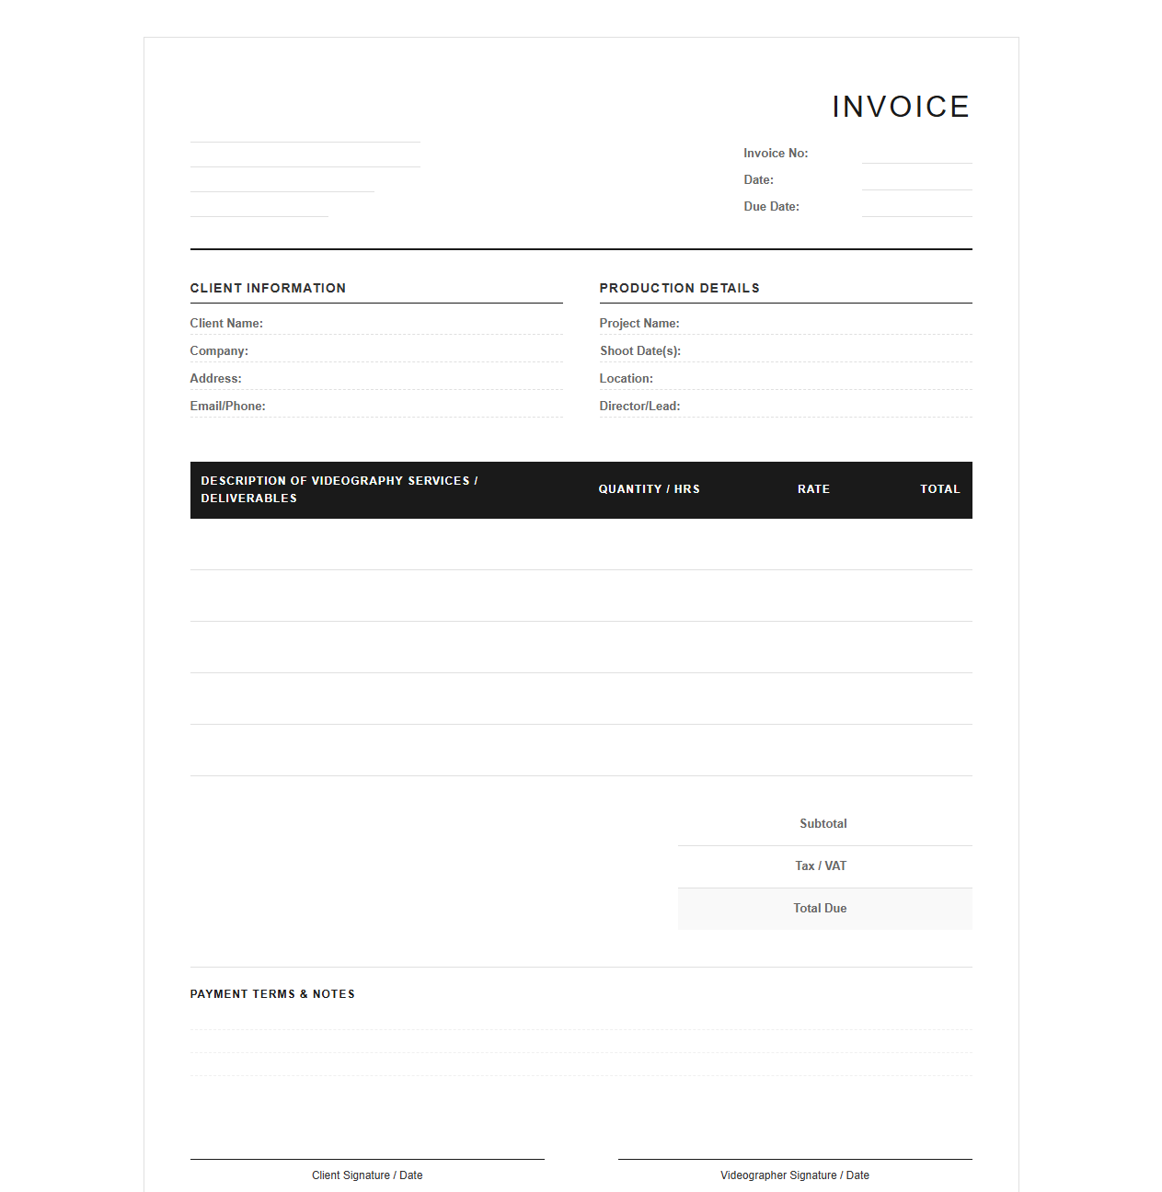This screenshot has height=1192, width=1162.
Task: Click the Location field
Action: point(786,378)
